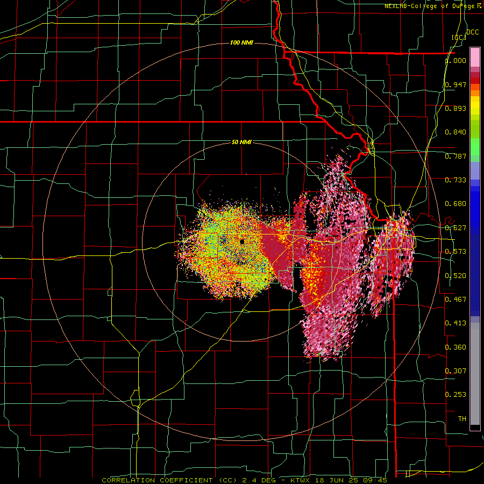Click the 0.840 value on the color scale

(x=455, y=132)
